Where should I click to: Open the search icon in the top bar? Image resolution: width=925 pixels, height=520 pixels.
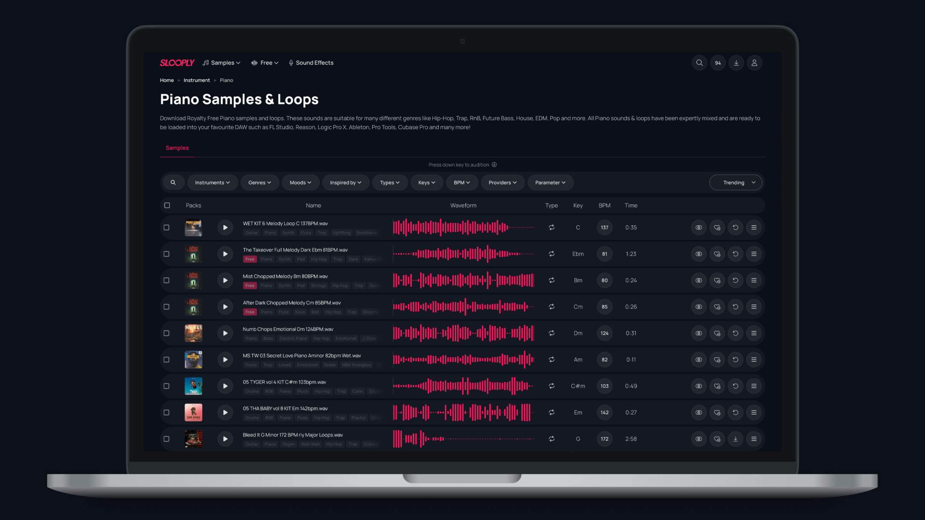click(699, 63)
